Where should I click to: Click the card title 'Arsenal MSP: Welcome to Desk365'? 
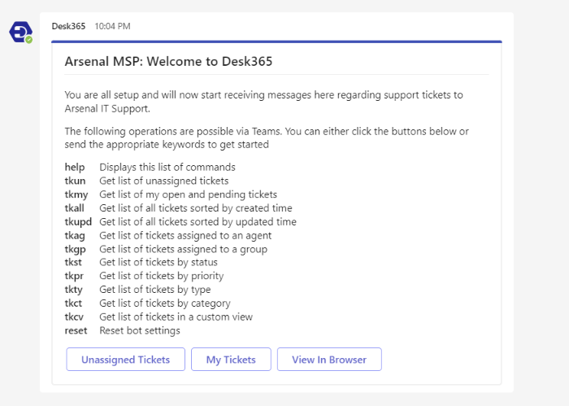point(168,61)
